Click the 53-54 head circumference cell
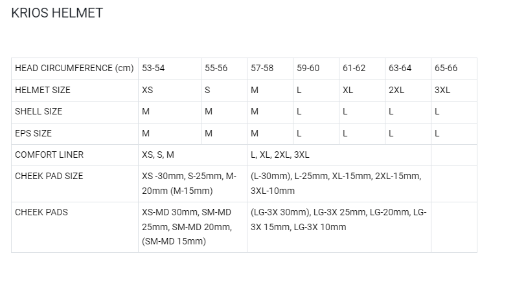Viewport: 515px width, 289px height. 154,69
